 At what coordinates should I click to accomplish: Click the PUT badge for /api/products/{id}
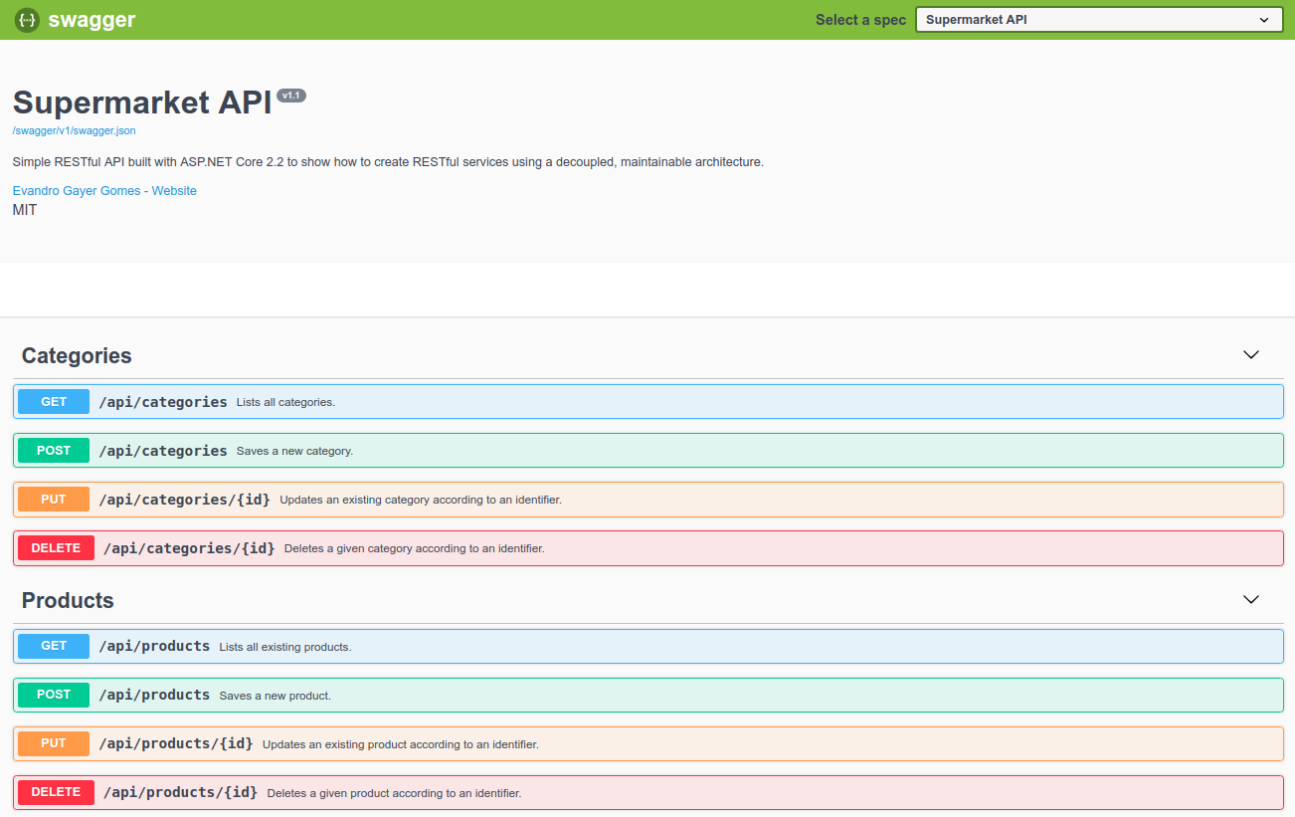54,743
